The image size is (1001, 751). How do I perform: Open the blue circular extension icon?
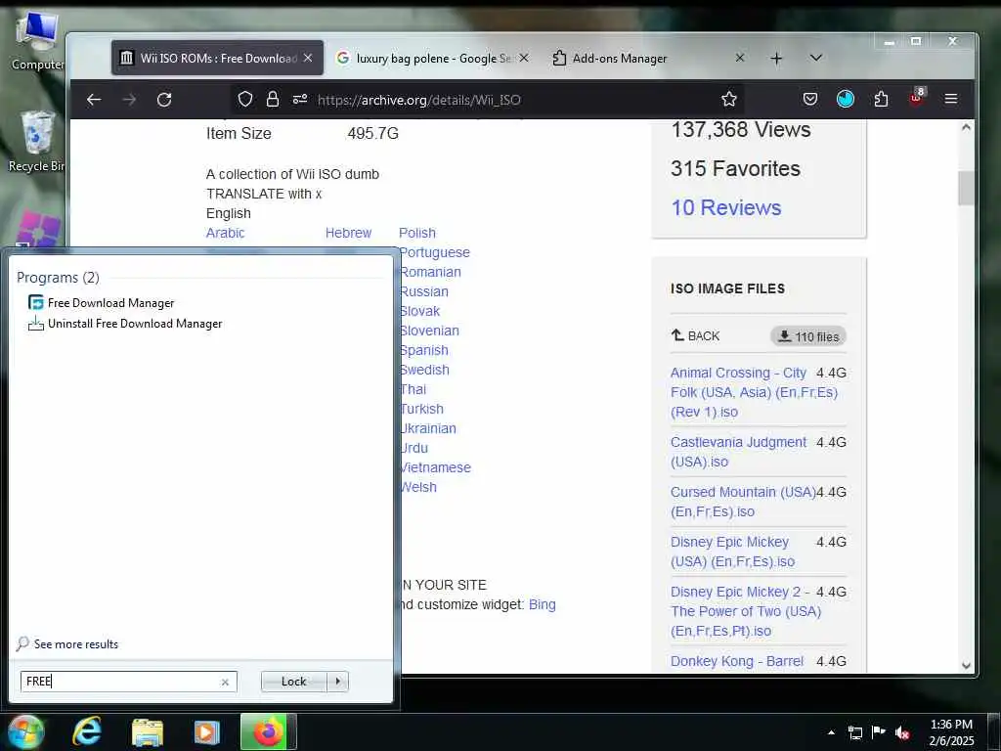click(x=846, y=99)
